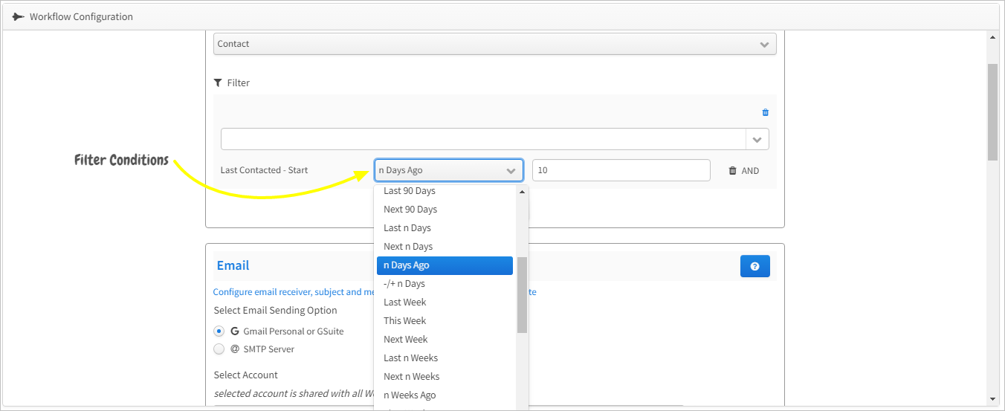Expand the empty filter field dropdown arrow
The height and width of the screenshot is (411, 1005).
pos(757,139)
